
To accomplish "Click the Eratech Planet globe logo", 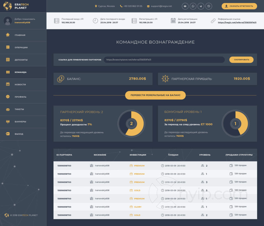I will pyautogui.click(x=8, y=6).
